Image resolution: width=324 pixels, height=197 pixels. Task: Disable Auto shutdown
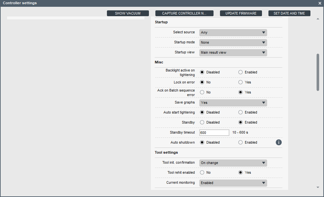202,142
